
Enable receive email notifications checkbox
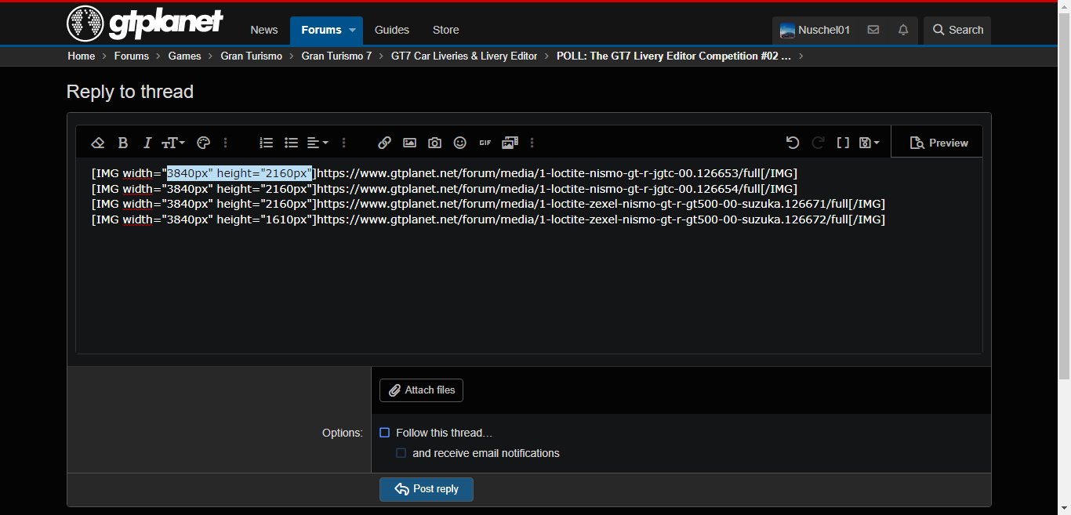pyautogui.click(x=401, y=453)
